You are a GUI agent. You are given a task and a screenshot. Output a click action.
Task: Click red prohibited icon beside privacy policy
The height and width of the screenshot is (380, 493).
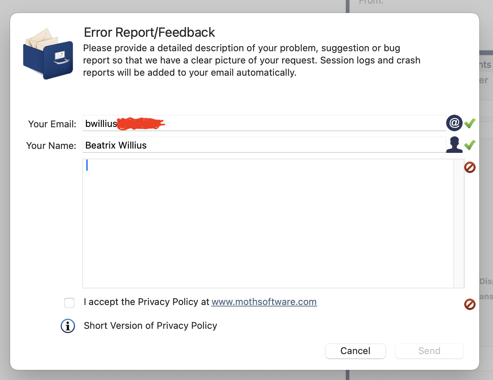470,304
